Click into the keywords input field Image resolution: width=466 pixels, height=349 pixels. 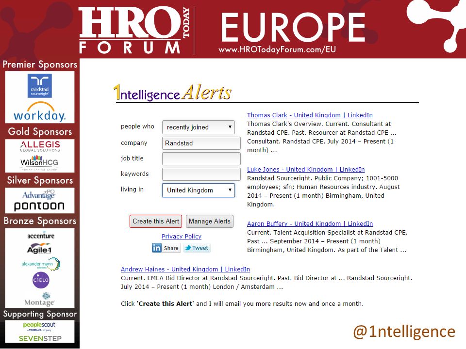[x=201, y=174]
